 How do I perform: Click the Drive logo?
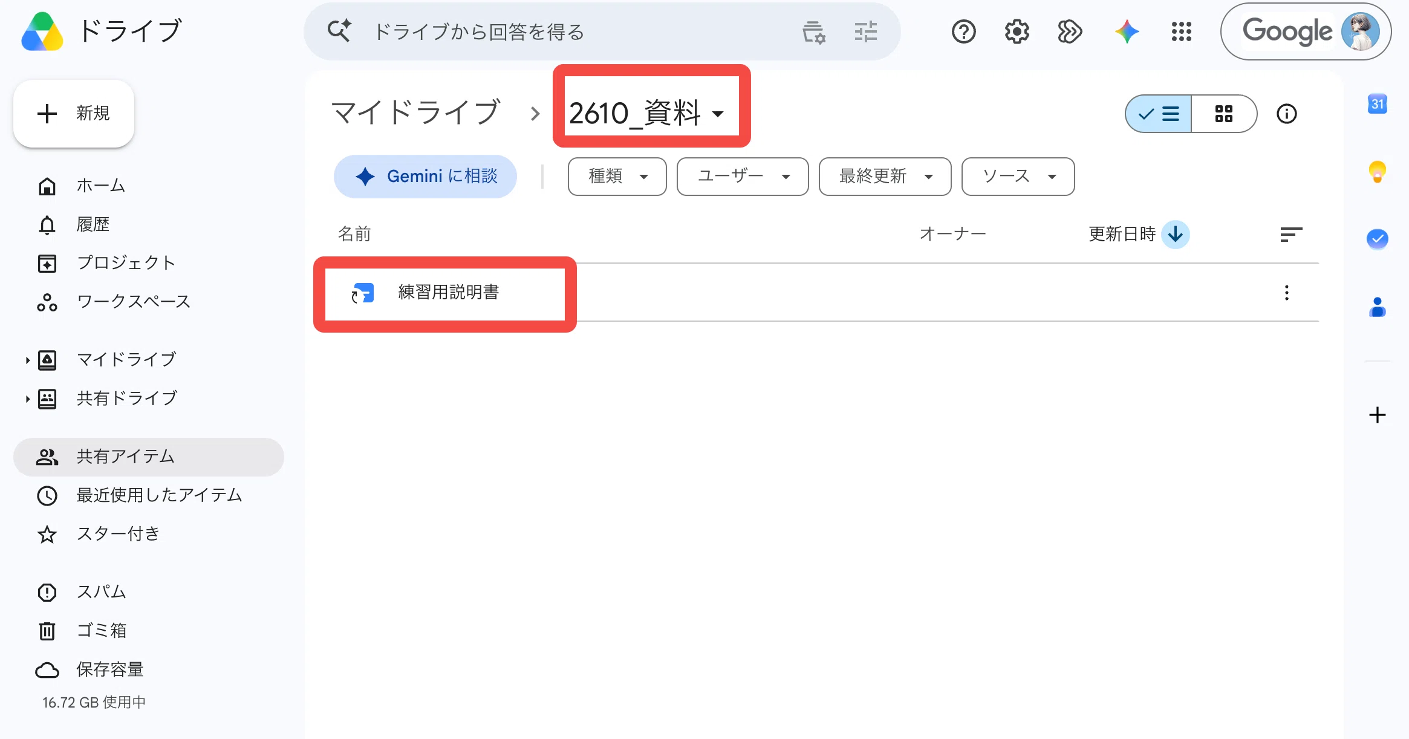click(x=42, y=31)
